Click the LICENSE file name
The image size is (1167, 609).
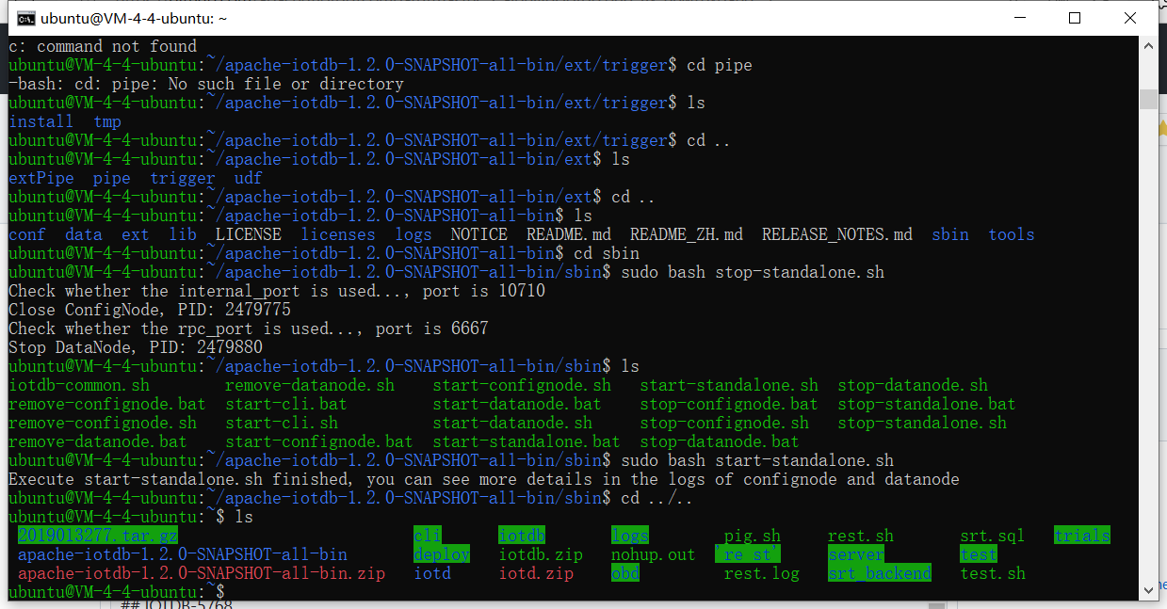point(249,234)
